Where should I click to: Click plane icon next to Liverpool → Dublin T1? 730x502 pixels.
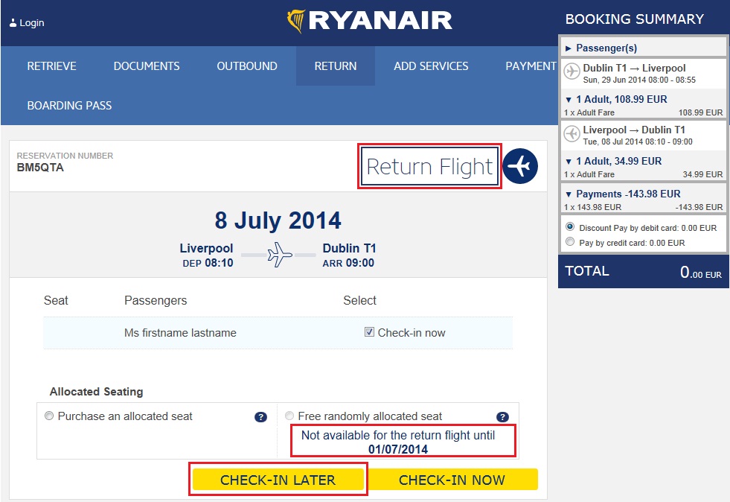pyautogui.click(x=572, y=133)
